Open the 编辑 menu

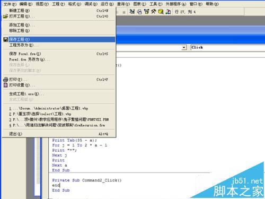(x=26, y=4)
